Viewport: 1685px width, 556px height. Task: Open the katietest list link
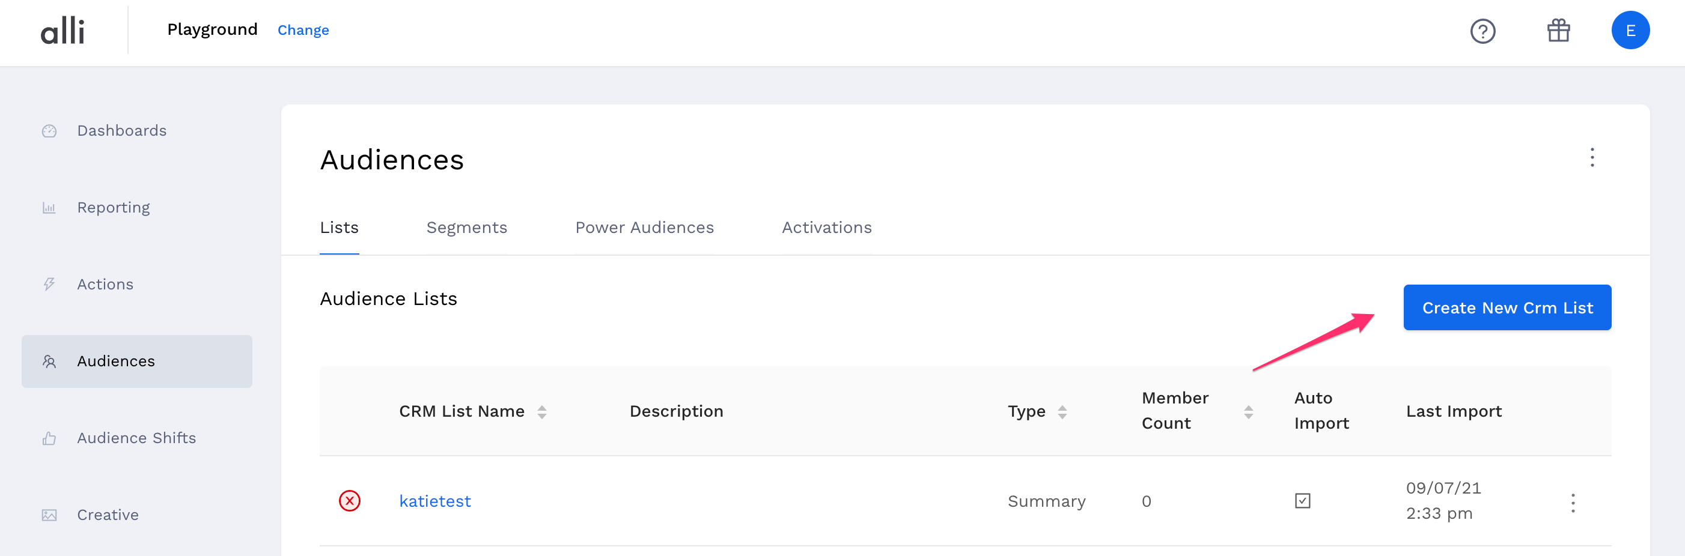(434, 501)
